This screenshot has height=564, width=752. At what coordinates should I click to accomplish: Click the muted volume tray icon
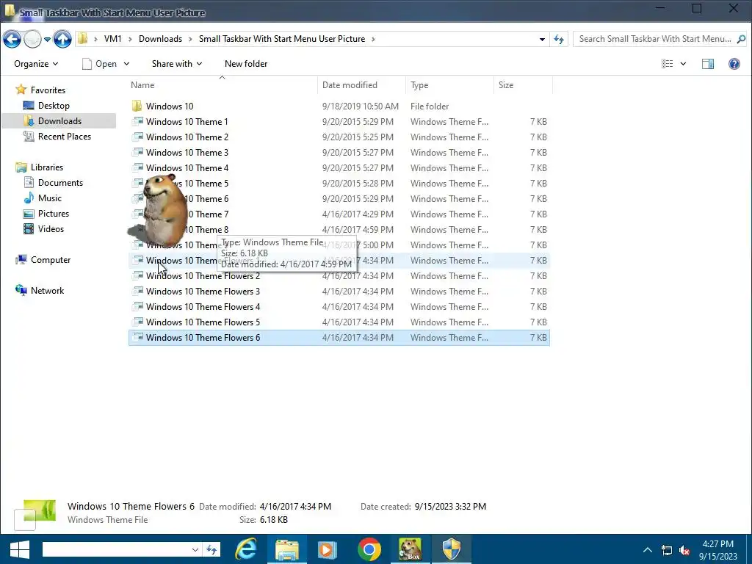684,550
